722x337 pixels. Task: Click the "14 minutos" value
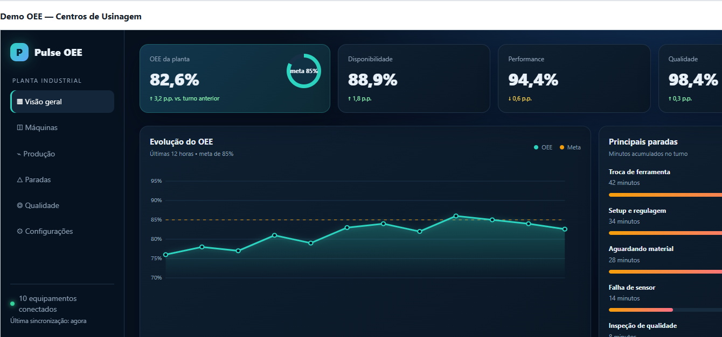(624, 298)
